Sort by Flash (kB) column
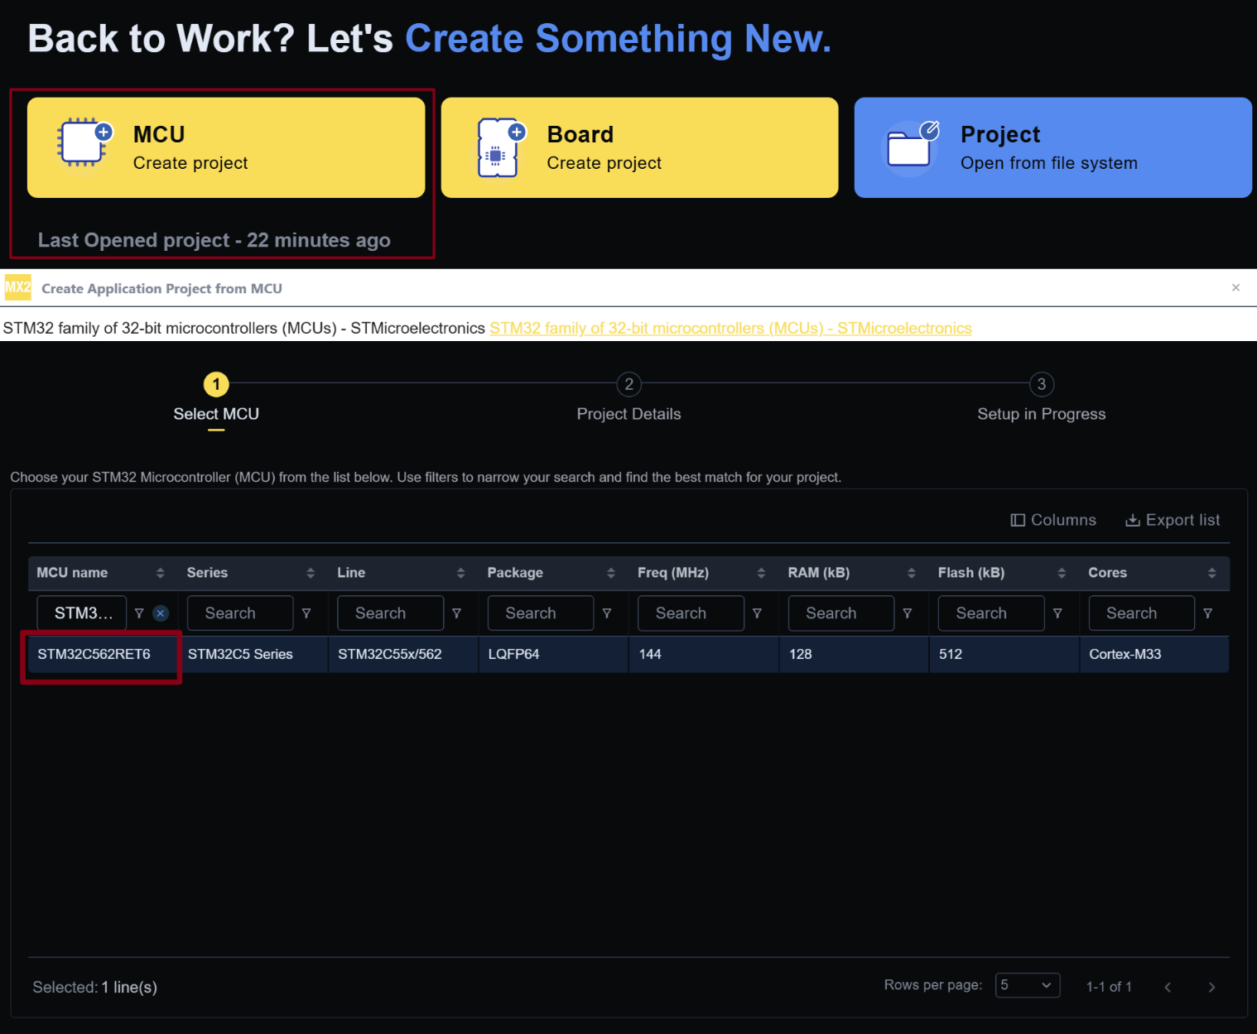 click(x=1062, y=573)
